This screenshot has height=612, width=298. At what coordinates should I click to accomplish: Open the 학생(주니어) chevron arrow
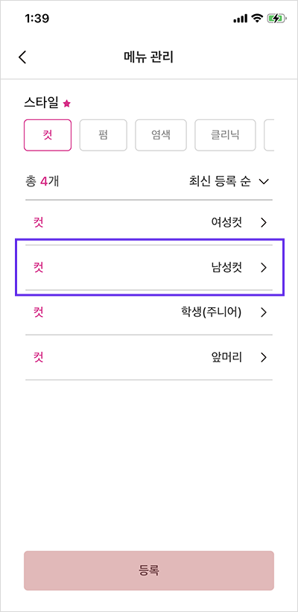click(264, 312)
